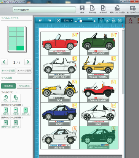Select the white HONDA S660 label
Image resolution: width=139 pixels, height=158 pixels.
(99, 114)
